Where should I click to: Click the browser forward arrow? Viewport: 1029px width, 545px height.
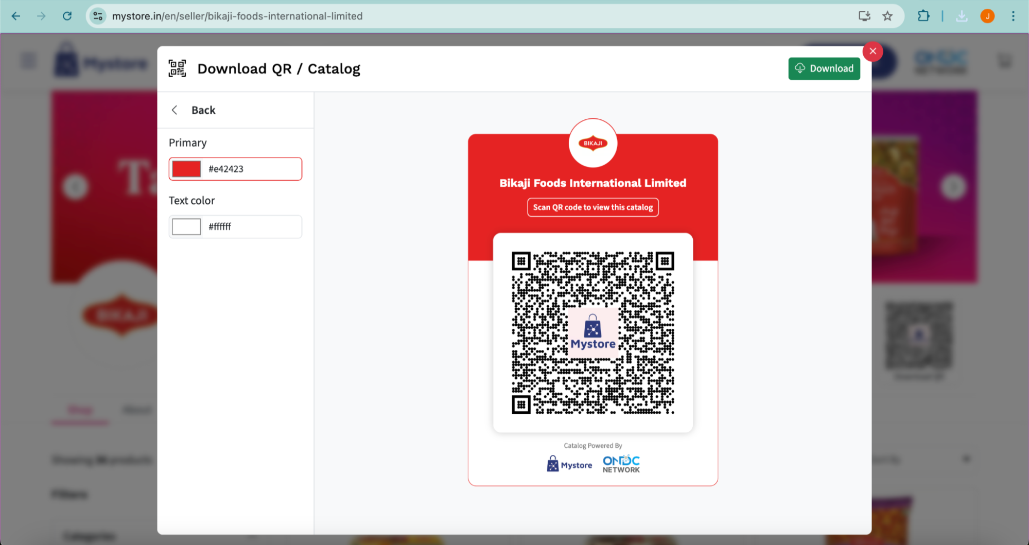coord(41,16)
